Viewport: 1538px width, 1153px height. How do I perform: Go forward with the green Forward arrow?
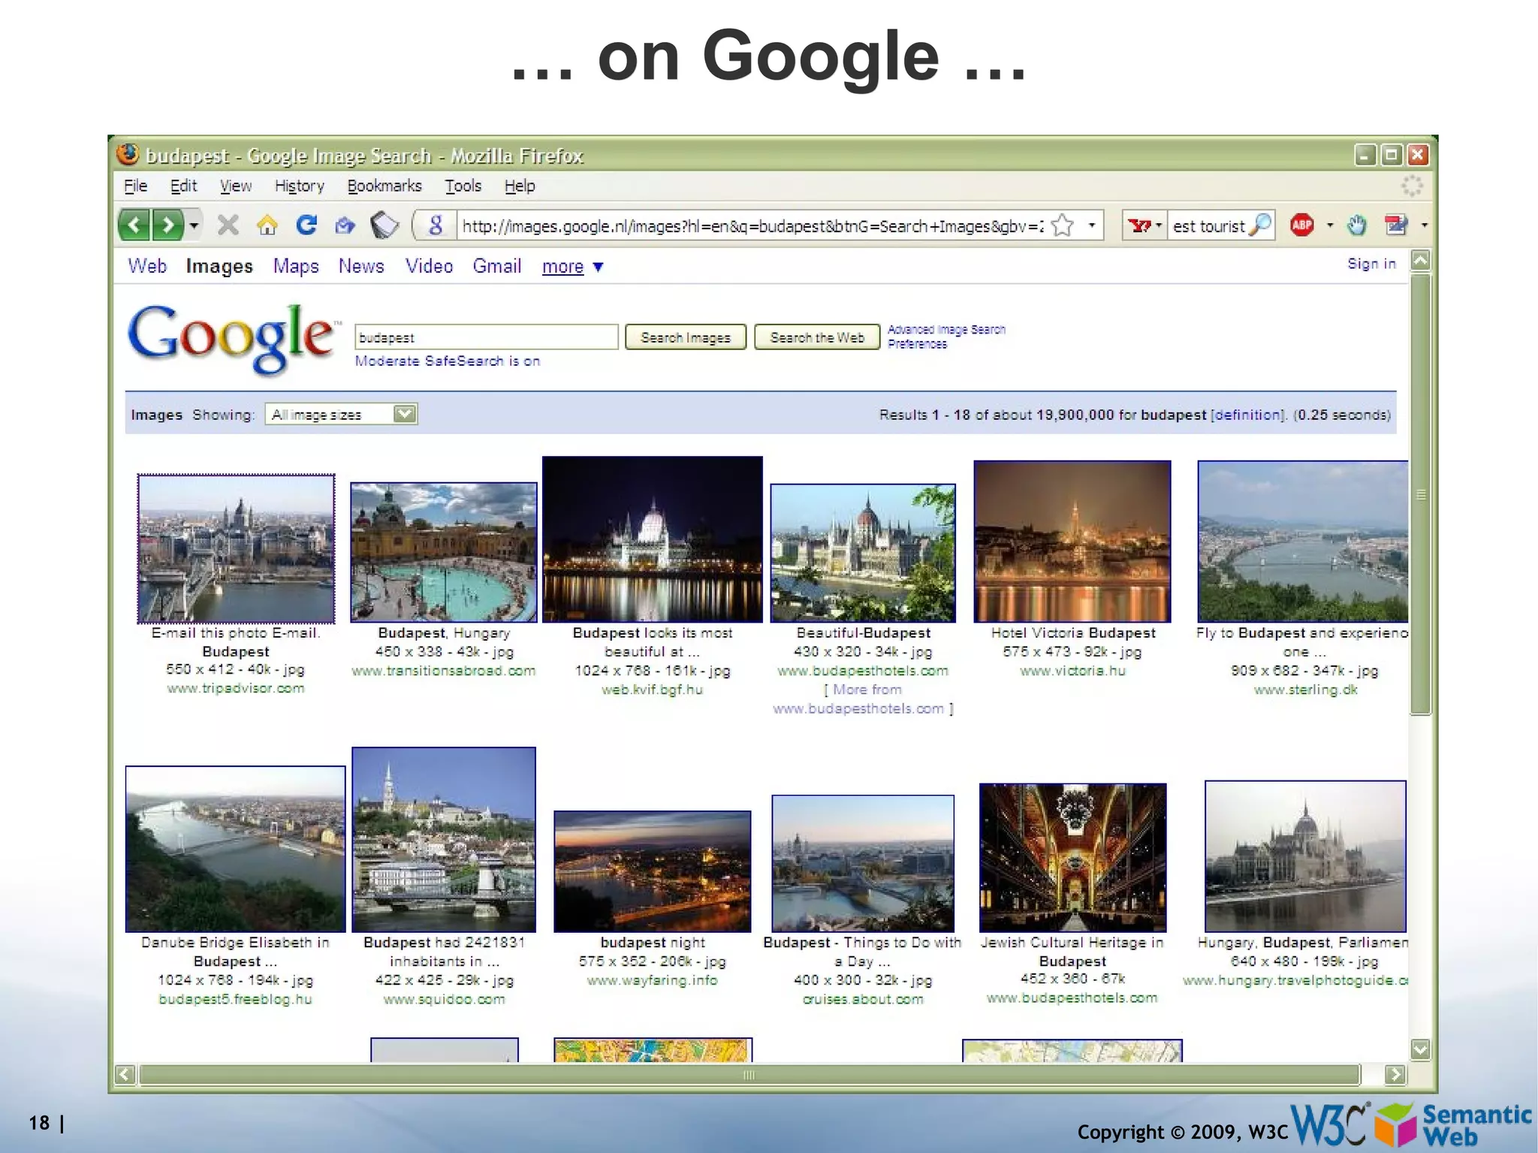tap(167, 225)
